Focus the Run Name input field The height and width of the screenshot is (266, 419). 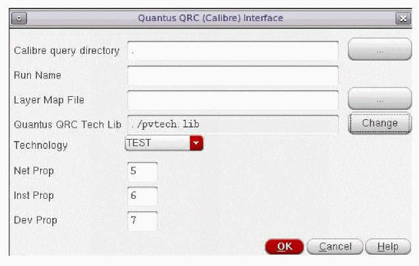233,76
